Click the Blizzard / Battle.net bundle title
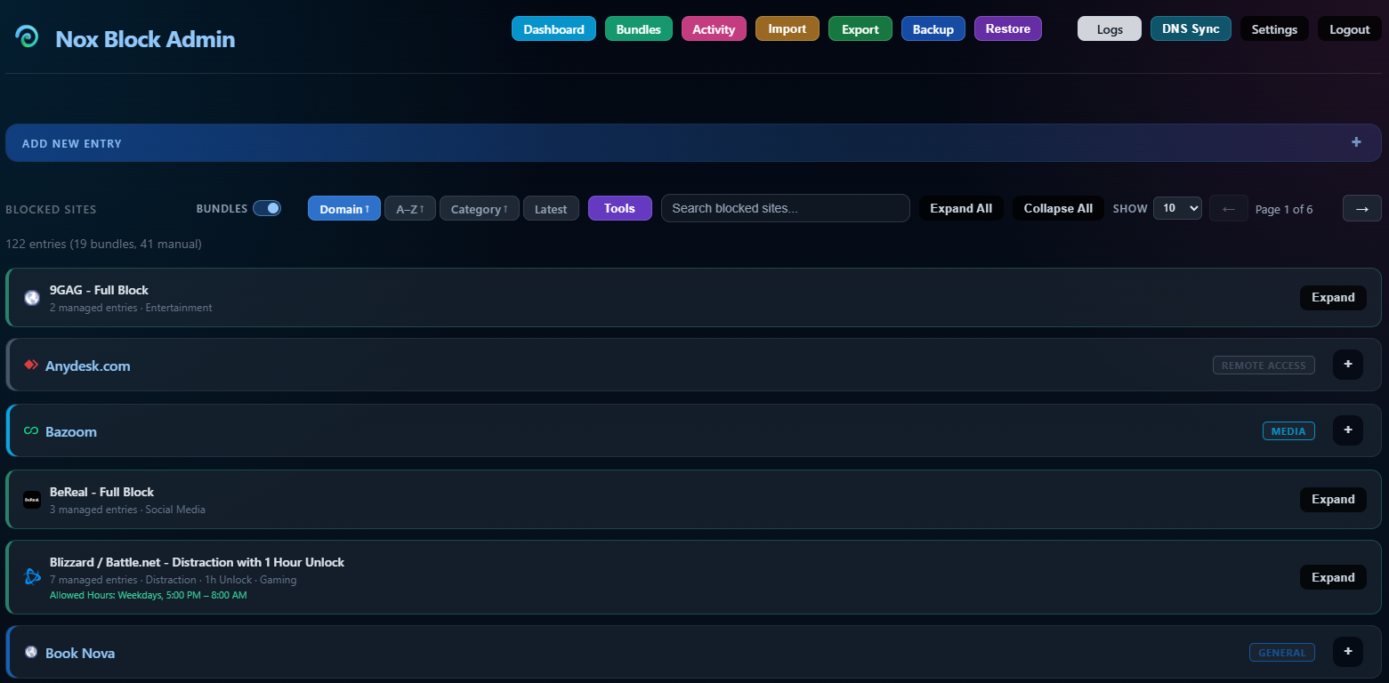 click(x=197, y=562)
